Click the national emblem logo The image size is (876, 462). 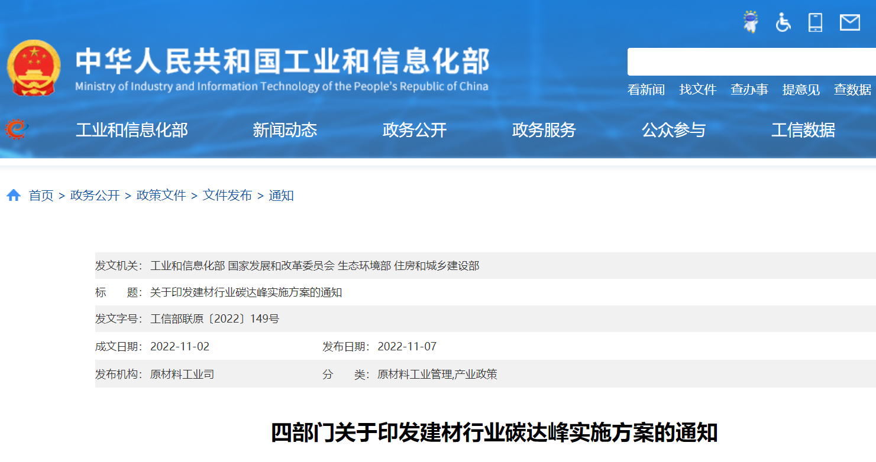point(34,68)
